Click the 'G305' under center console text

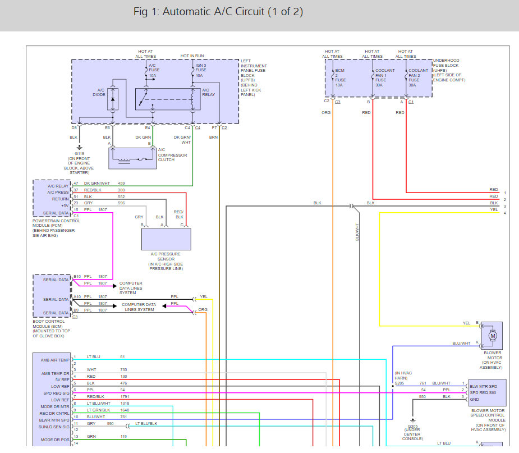click(x=412, y=432)
